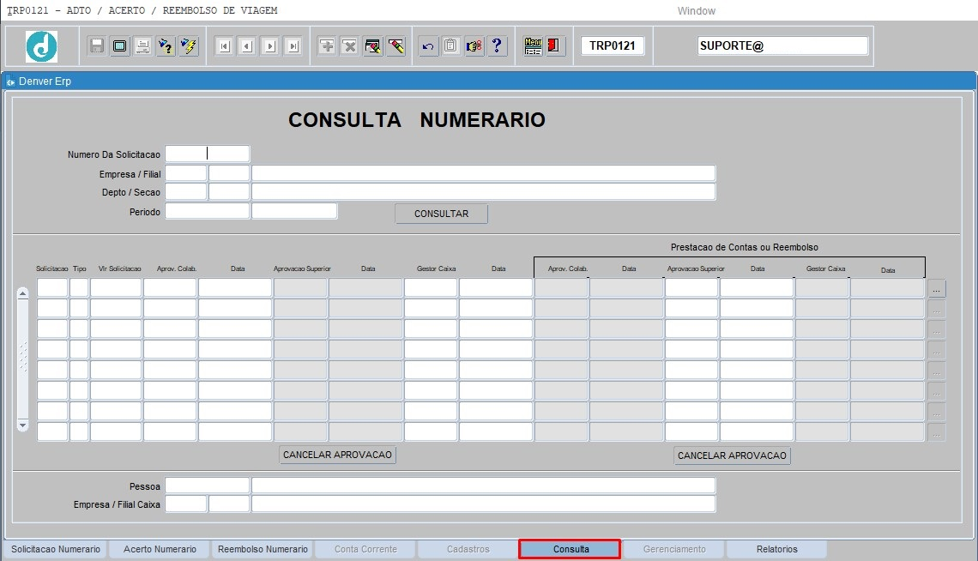
Task: Click the Save diskette icon in toolbar
Action: pos(97,46)
